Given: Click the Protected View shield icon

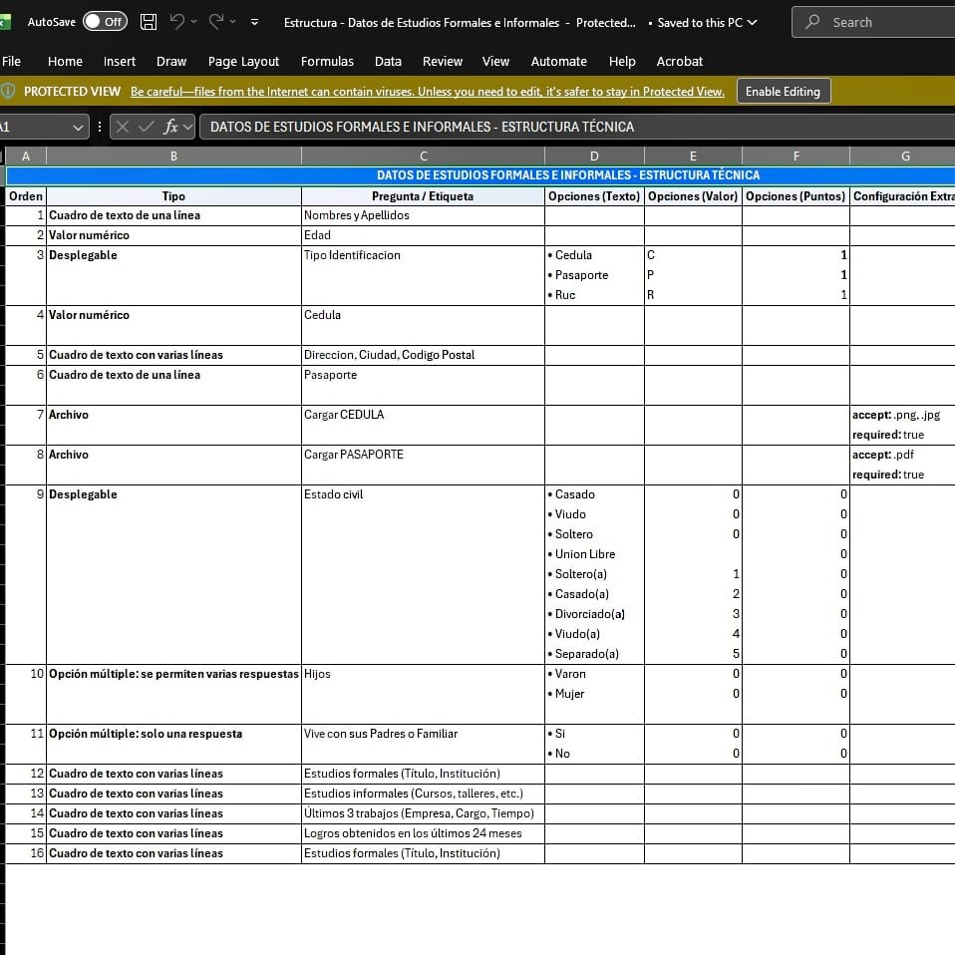Looking at the screenshot, I should 8,92.
